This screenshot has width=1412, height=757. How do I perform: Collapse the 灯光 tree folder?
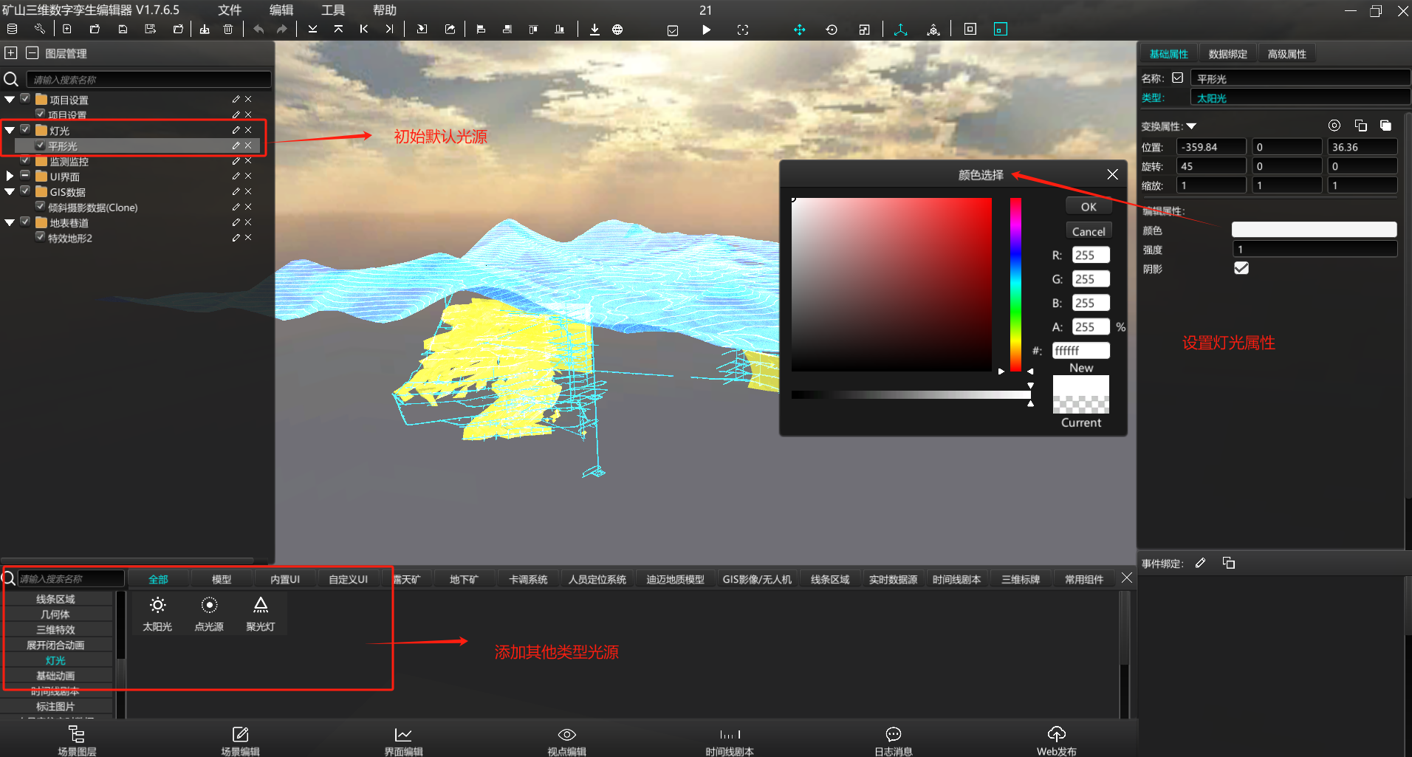tap(10, 130)
